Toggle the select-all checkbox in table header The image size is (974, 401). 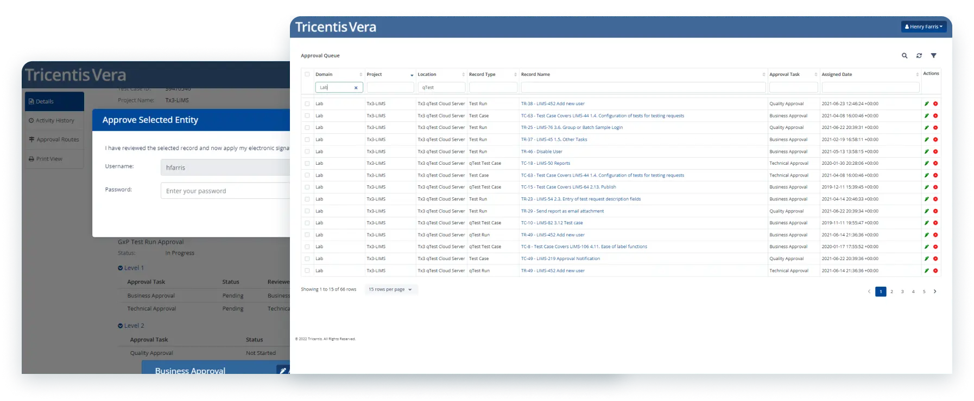[x=307, y=74]
